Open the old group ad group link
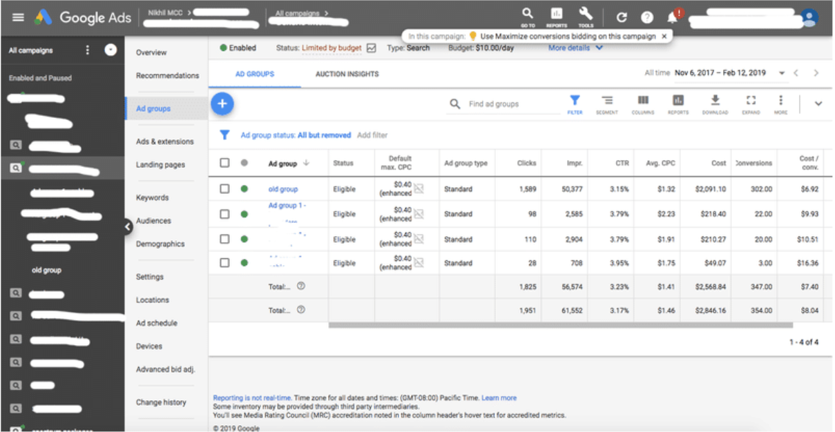This screenshot has width=835, height=432. coord(283,188)
